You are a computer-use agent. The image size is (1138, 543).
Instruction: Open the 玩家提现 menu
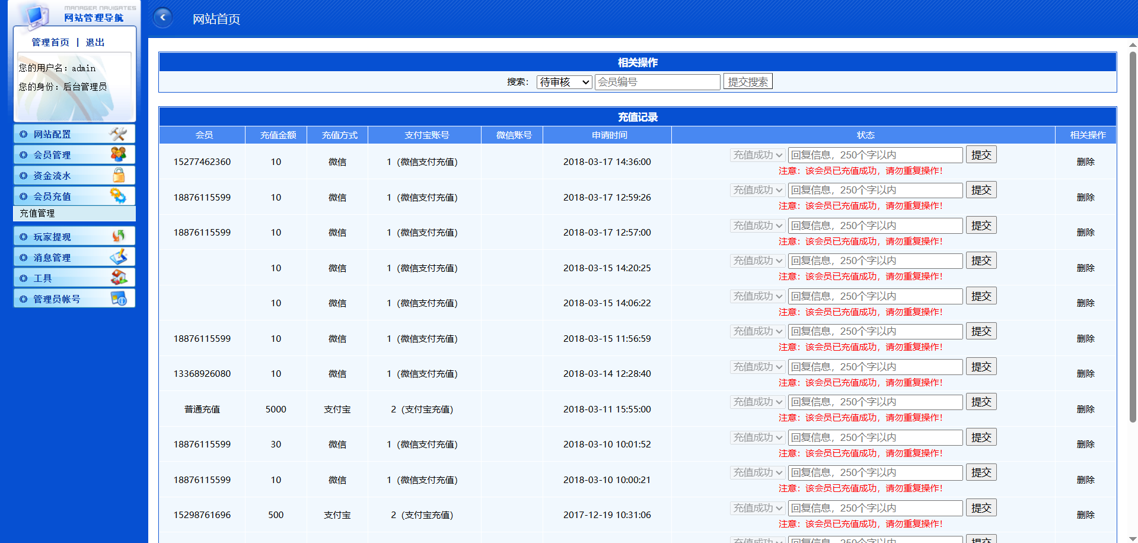74,236
